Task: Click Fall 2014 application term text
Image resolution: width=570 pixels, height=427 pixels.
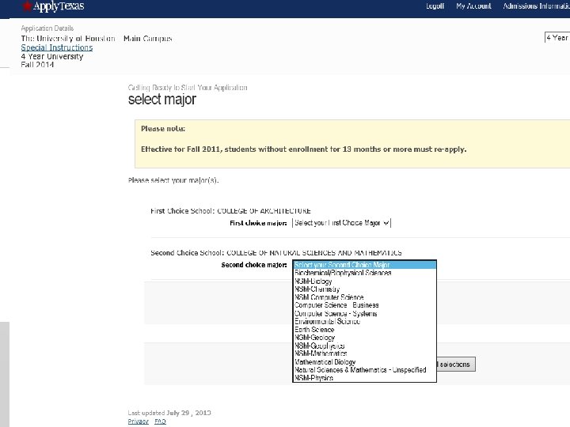Action: [37, 65]
